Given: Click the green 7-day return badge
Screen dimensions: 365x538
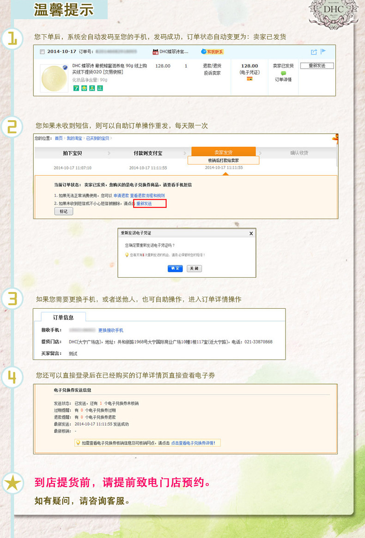Looking at the screenshot, I should (76, 88).
